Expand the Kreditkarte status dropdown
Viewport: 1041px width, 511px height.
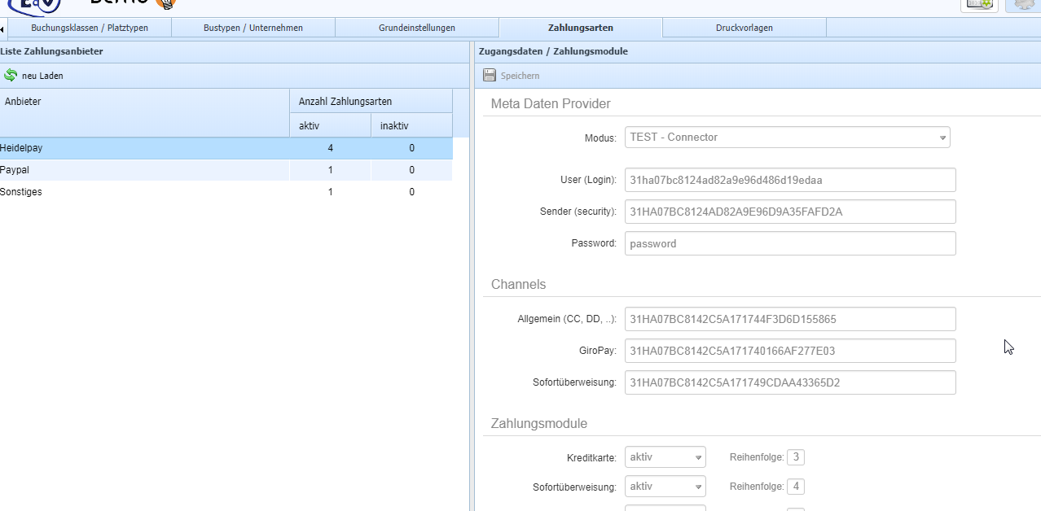pyautogui.click(x=665, y=457)
